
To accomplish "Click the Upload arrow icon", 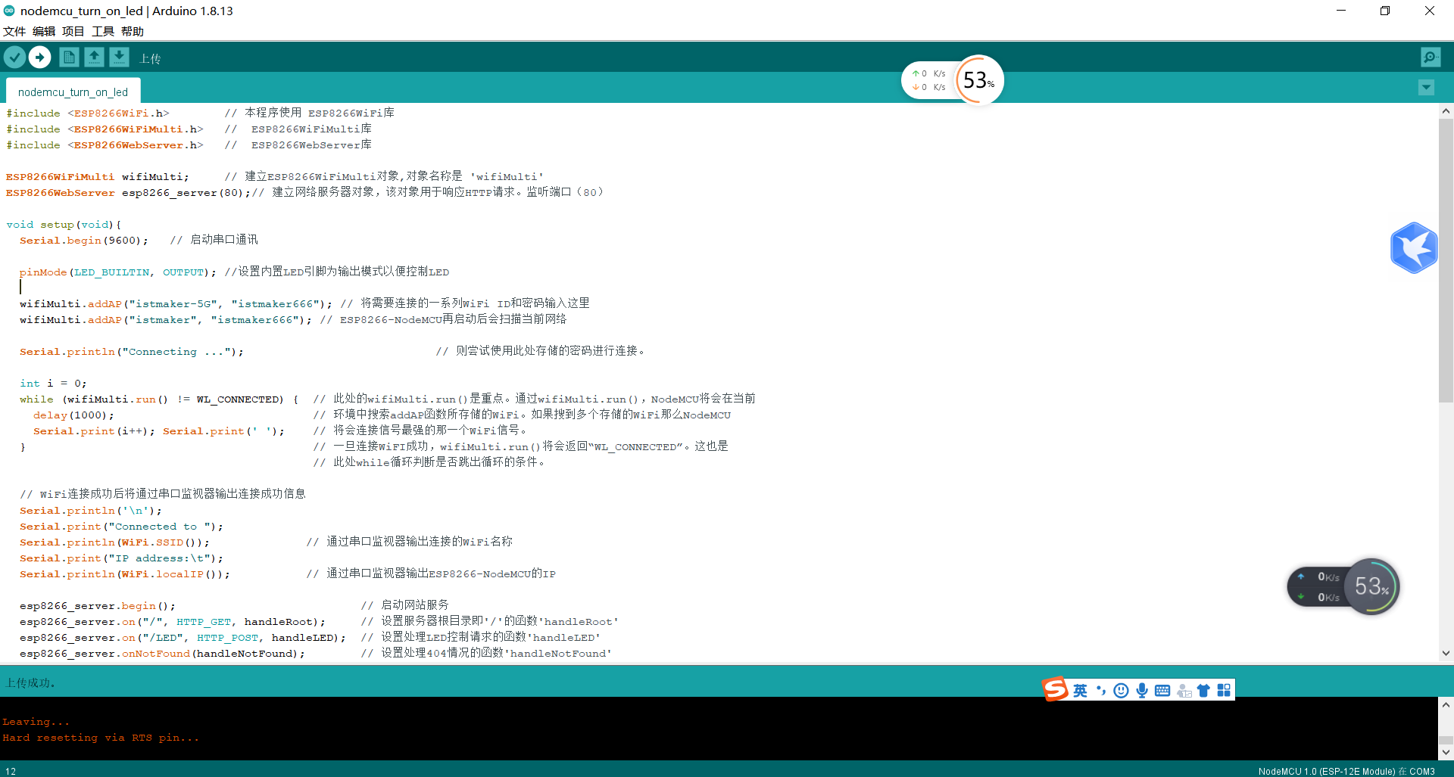I will 39,57.
